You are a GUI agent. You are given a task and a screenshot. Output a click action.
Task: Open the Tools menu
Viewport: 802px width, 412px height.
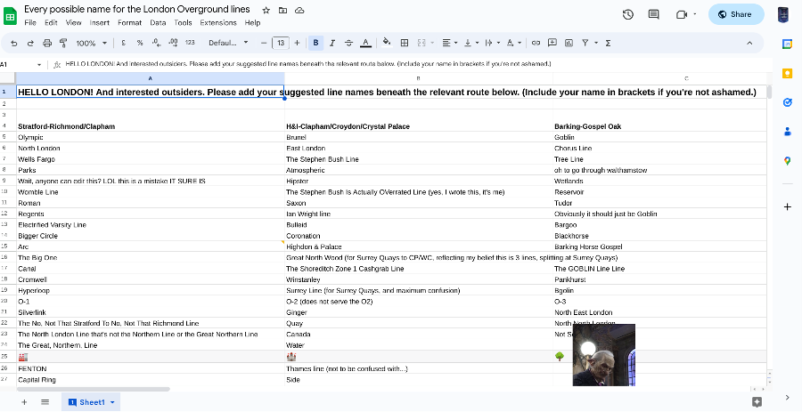point(183,22)
